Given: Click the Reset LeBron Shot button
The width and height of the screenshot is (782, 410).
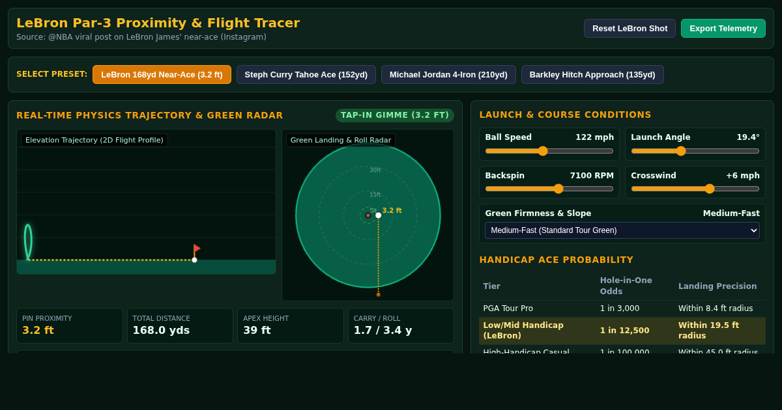Looking at the screenshot, I should 630,28.
